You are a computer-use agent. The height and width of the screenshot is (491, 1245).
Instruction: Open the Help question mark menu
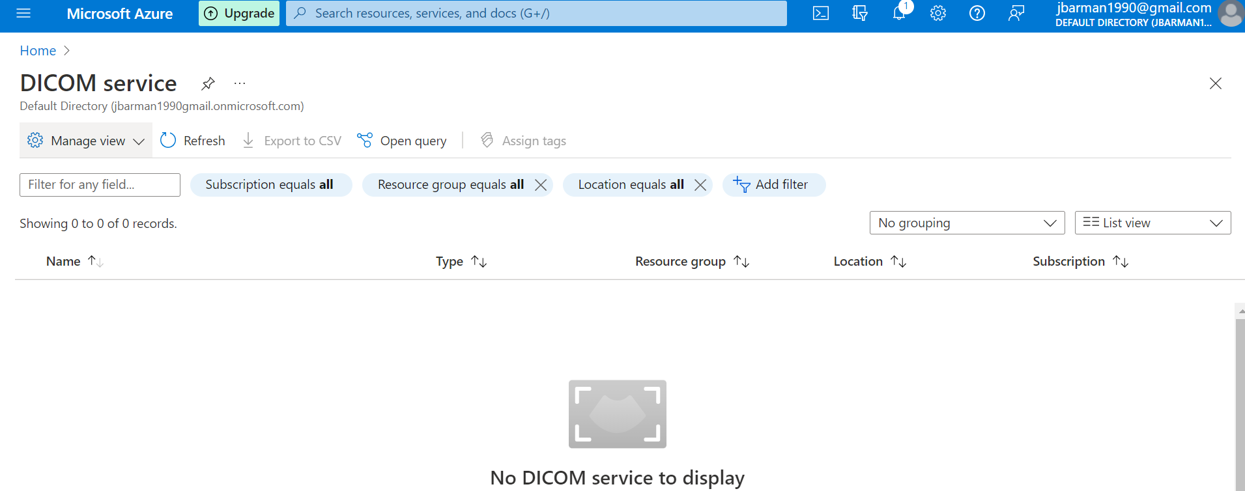977,13
